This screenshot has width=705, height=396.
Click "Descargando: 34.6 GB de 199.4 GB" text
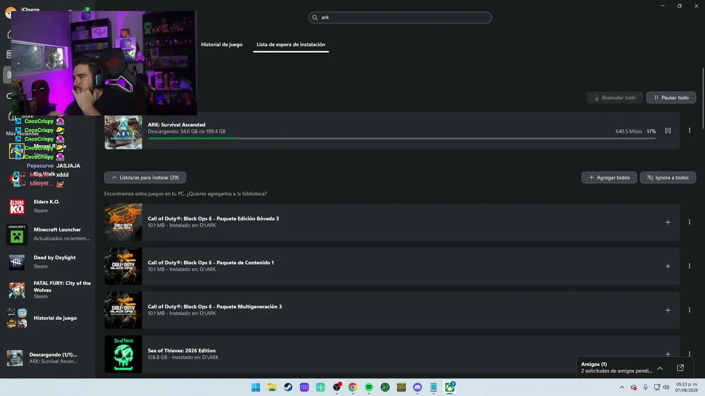186,131
